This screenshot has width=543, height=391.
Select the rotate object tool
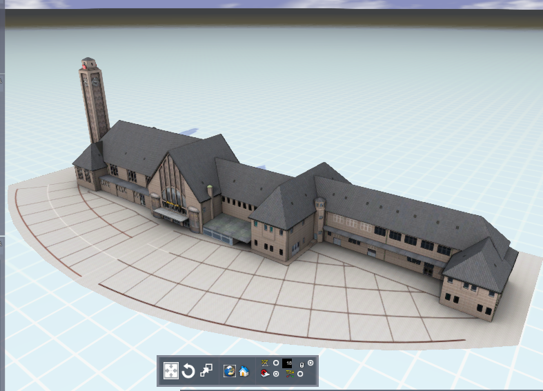[188, 371]
